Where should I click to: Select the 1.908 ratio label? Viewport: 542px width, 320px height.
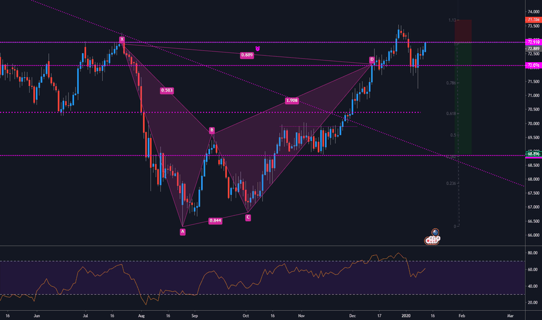[x=292, y=101]
